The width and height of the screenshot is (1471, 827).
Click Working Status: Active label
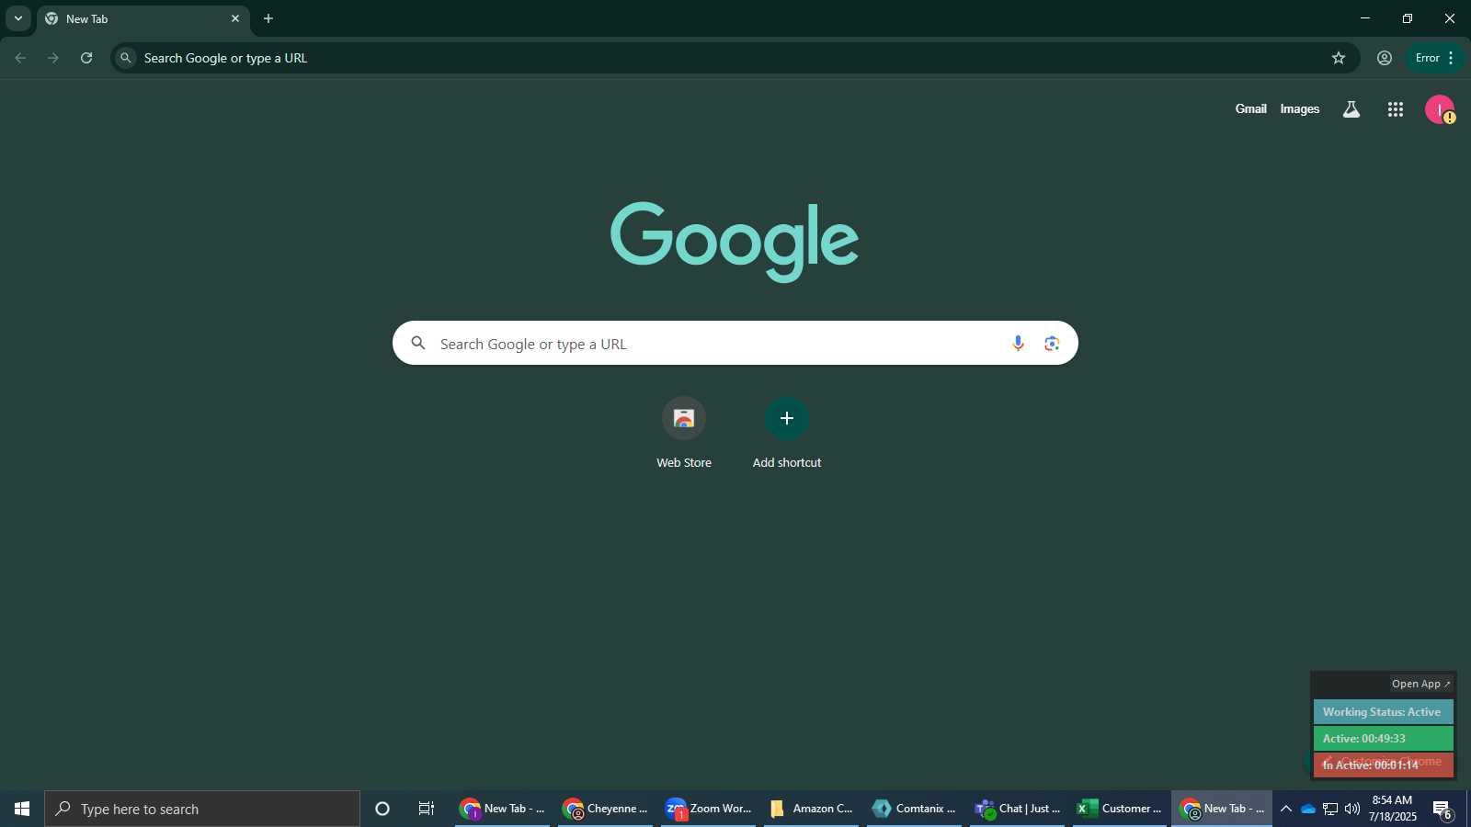pos(1383,712)
